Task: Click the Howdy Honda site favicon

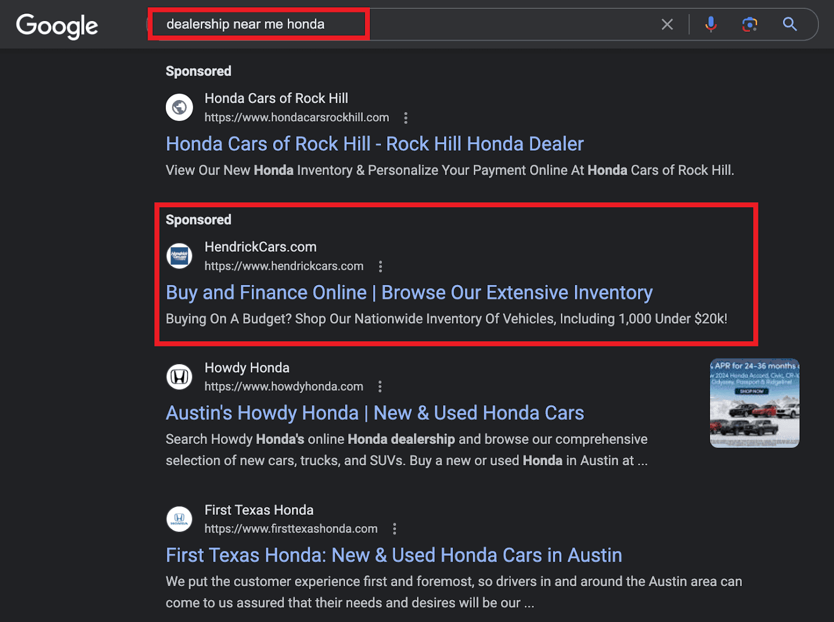Action: click(x=179, y=377)
